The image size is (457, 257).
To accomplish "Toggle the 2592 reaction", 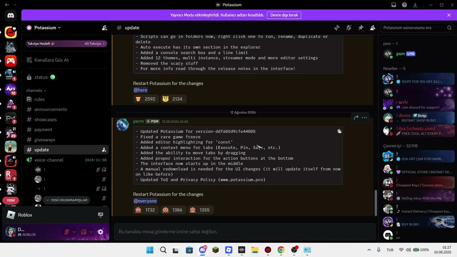I will [146, 99].
